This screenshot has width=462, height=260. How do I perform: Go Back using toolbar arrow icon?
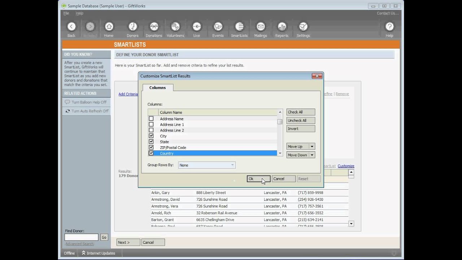point(71,27)
